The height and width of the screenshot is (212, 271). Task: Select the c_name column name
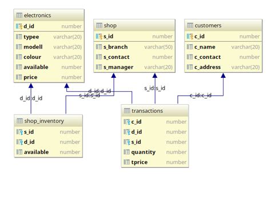[x=205, y=47]
